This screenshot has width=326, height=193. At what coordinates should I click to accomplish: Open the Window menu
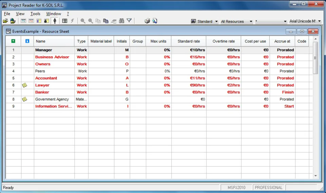pyautogui.click(x=53, y=14)
